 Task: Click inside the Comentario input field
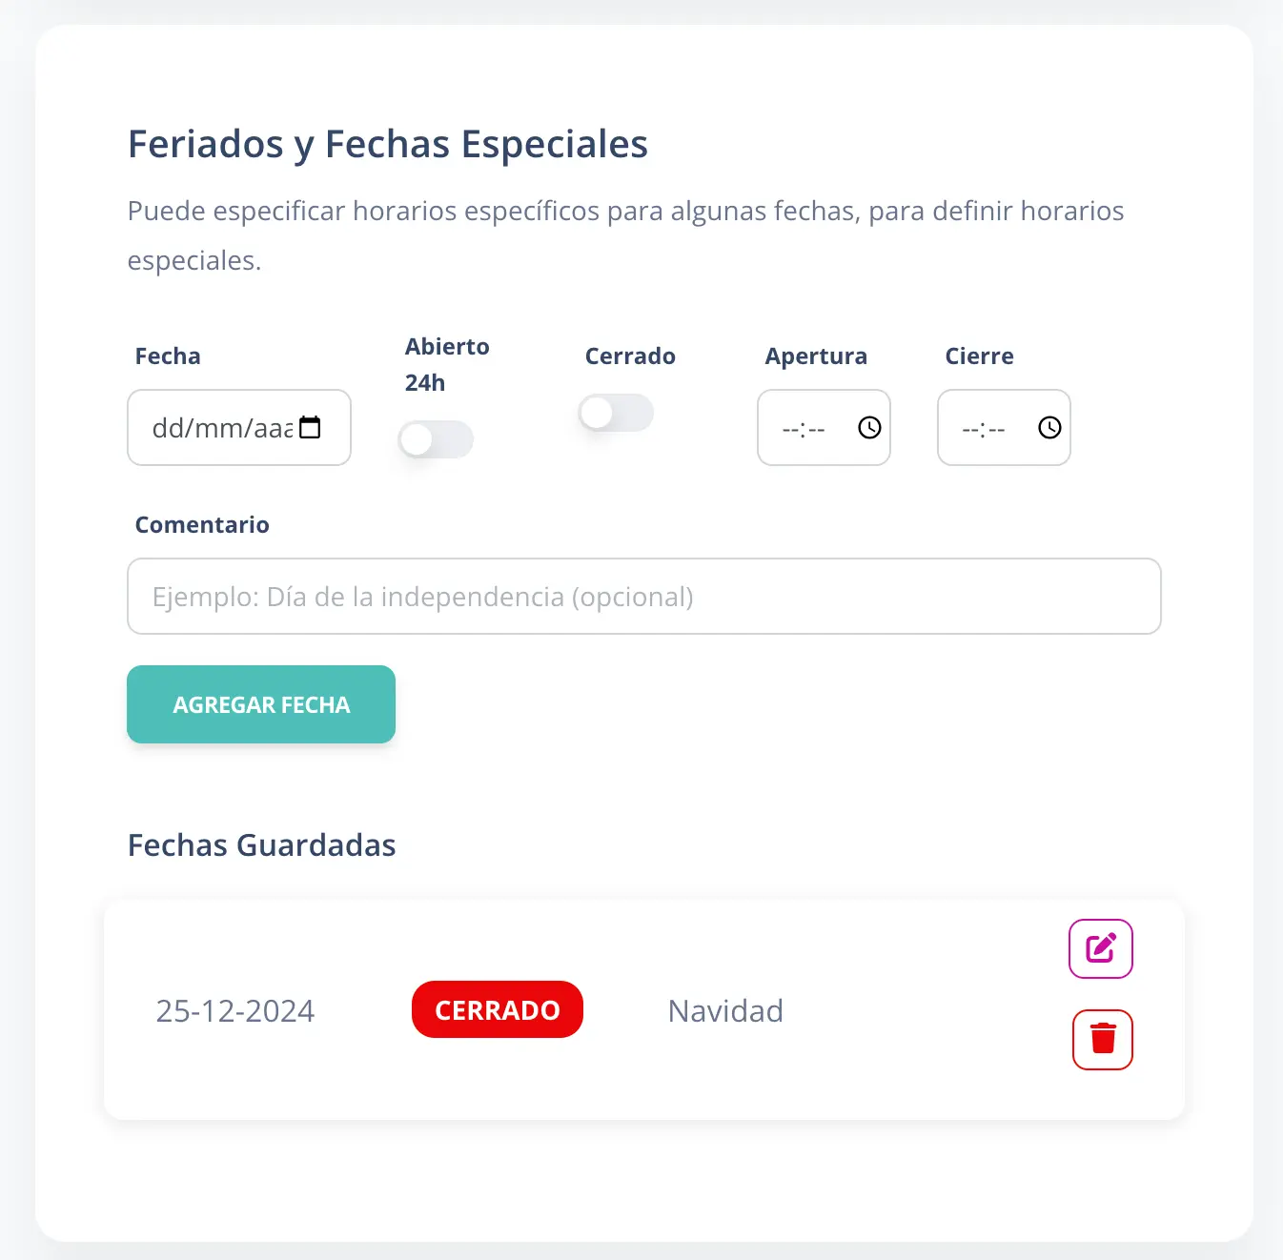click(643, 596)
